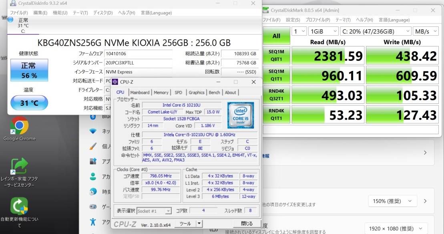This screenshot has width=444, height=234.
Task: Expand the 1920 × 1080 resolution dropdown
Action: point(396,228)
